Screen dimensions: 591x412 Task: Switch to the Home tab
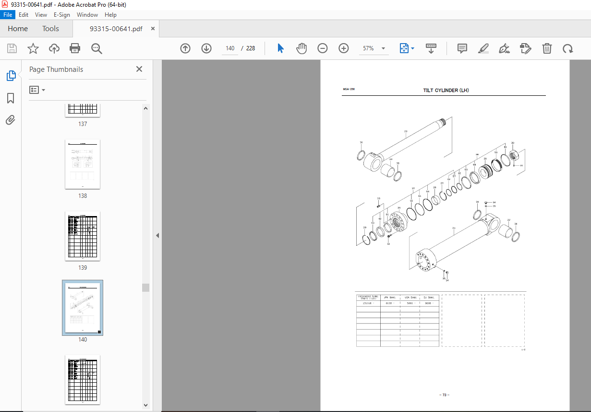pos(18,29)
